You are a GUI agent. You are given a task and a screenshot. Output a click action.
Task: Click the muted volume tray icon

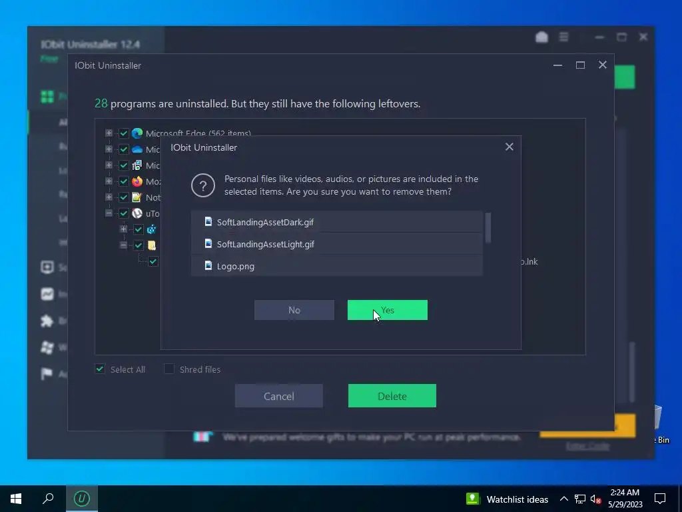point(595,499)
